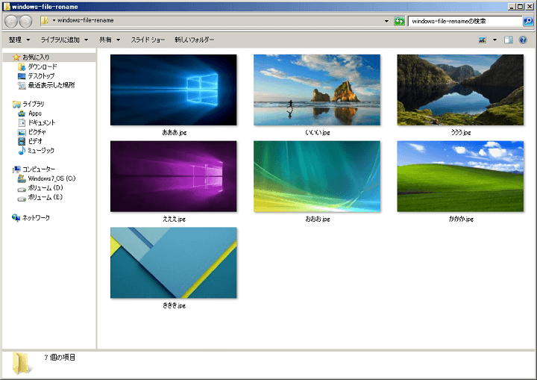The width and height of the screenshot is (537, 380).
Task: Expand the address bar history dropdown
Action: click(386, 21)
